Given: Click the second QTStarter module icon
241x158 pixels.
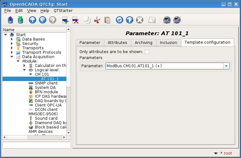Looking at the screenshot, I should pyautogui.click(x=177, y=20).
